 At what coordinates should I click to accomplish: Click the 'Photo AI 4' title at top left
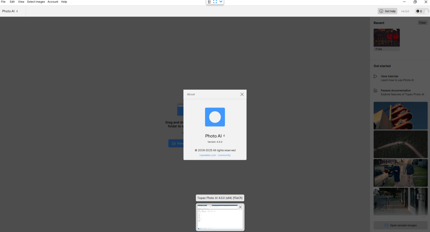[10, 11]
